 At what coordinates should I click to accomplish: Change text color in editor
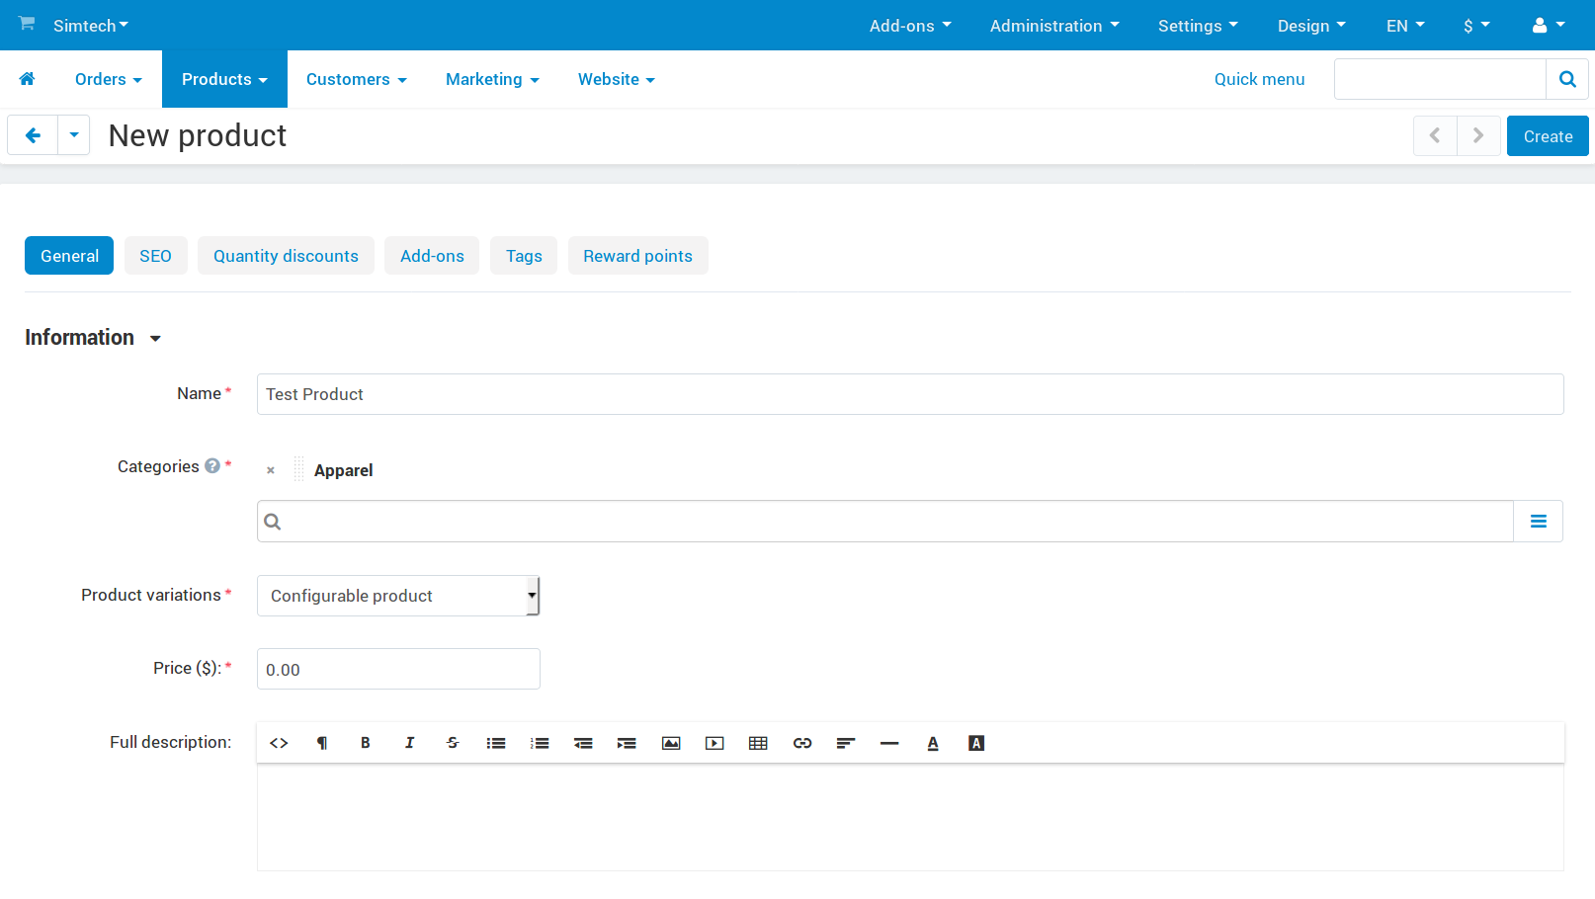coord(933,743)
